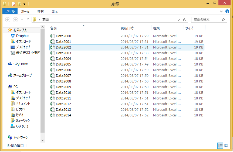Switch to large icons view layout
The image size is (233, 152).
point(226,146)
